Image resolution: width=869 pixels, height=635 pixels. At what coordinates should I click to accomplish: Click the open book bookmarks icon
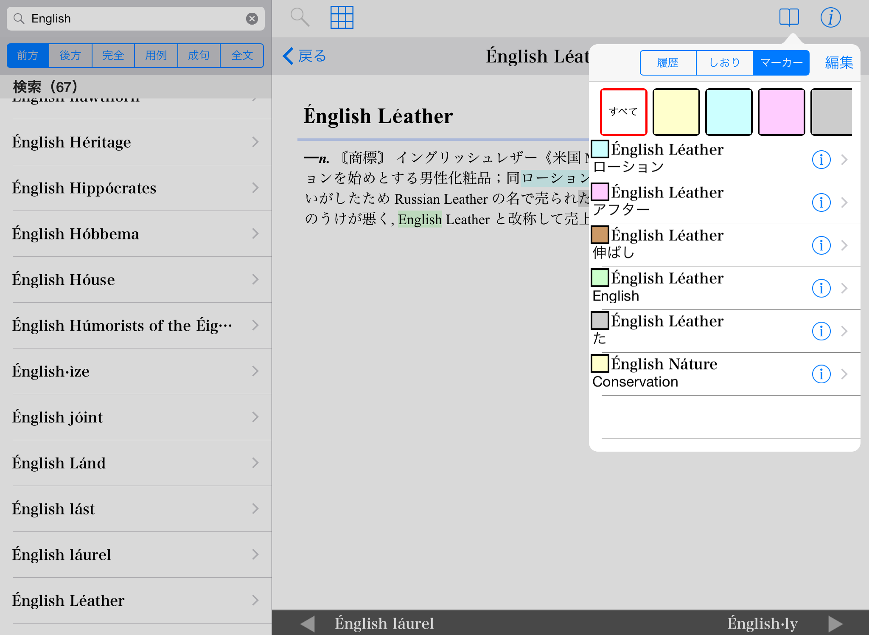[x=789, y=17]
